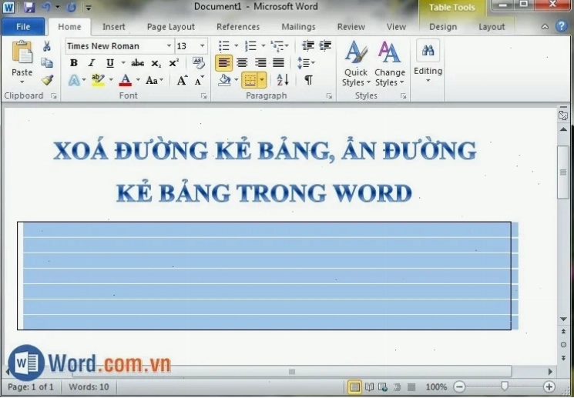
Task: Click the Copy icon
Action: [46, 63]
